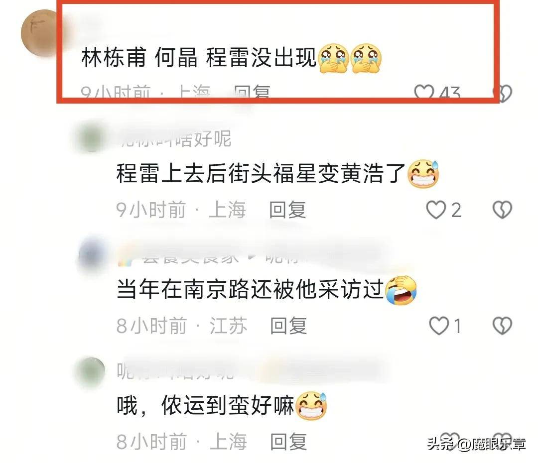The height and width of the screenshot is (463, 538).
Task: Dislike the top comment about 林栋甫
Action: (x=502, y=93)
